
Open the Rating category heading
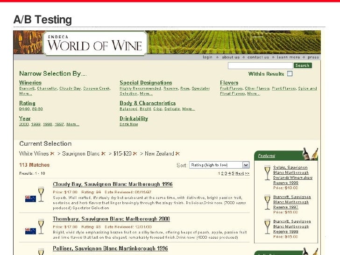[x=27, y=103]
